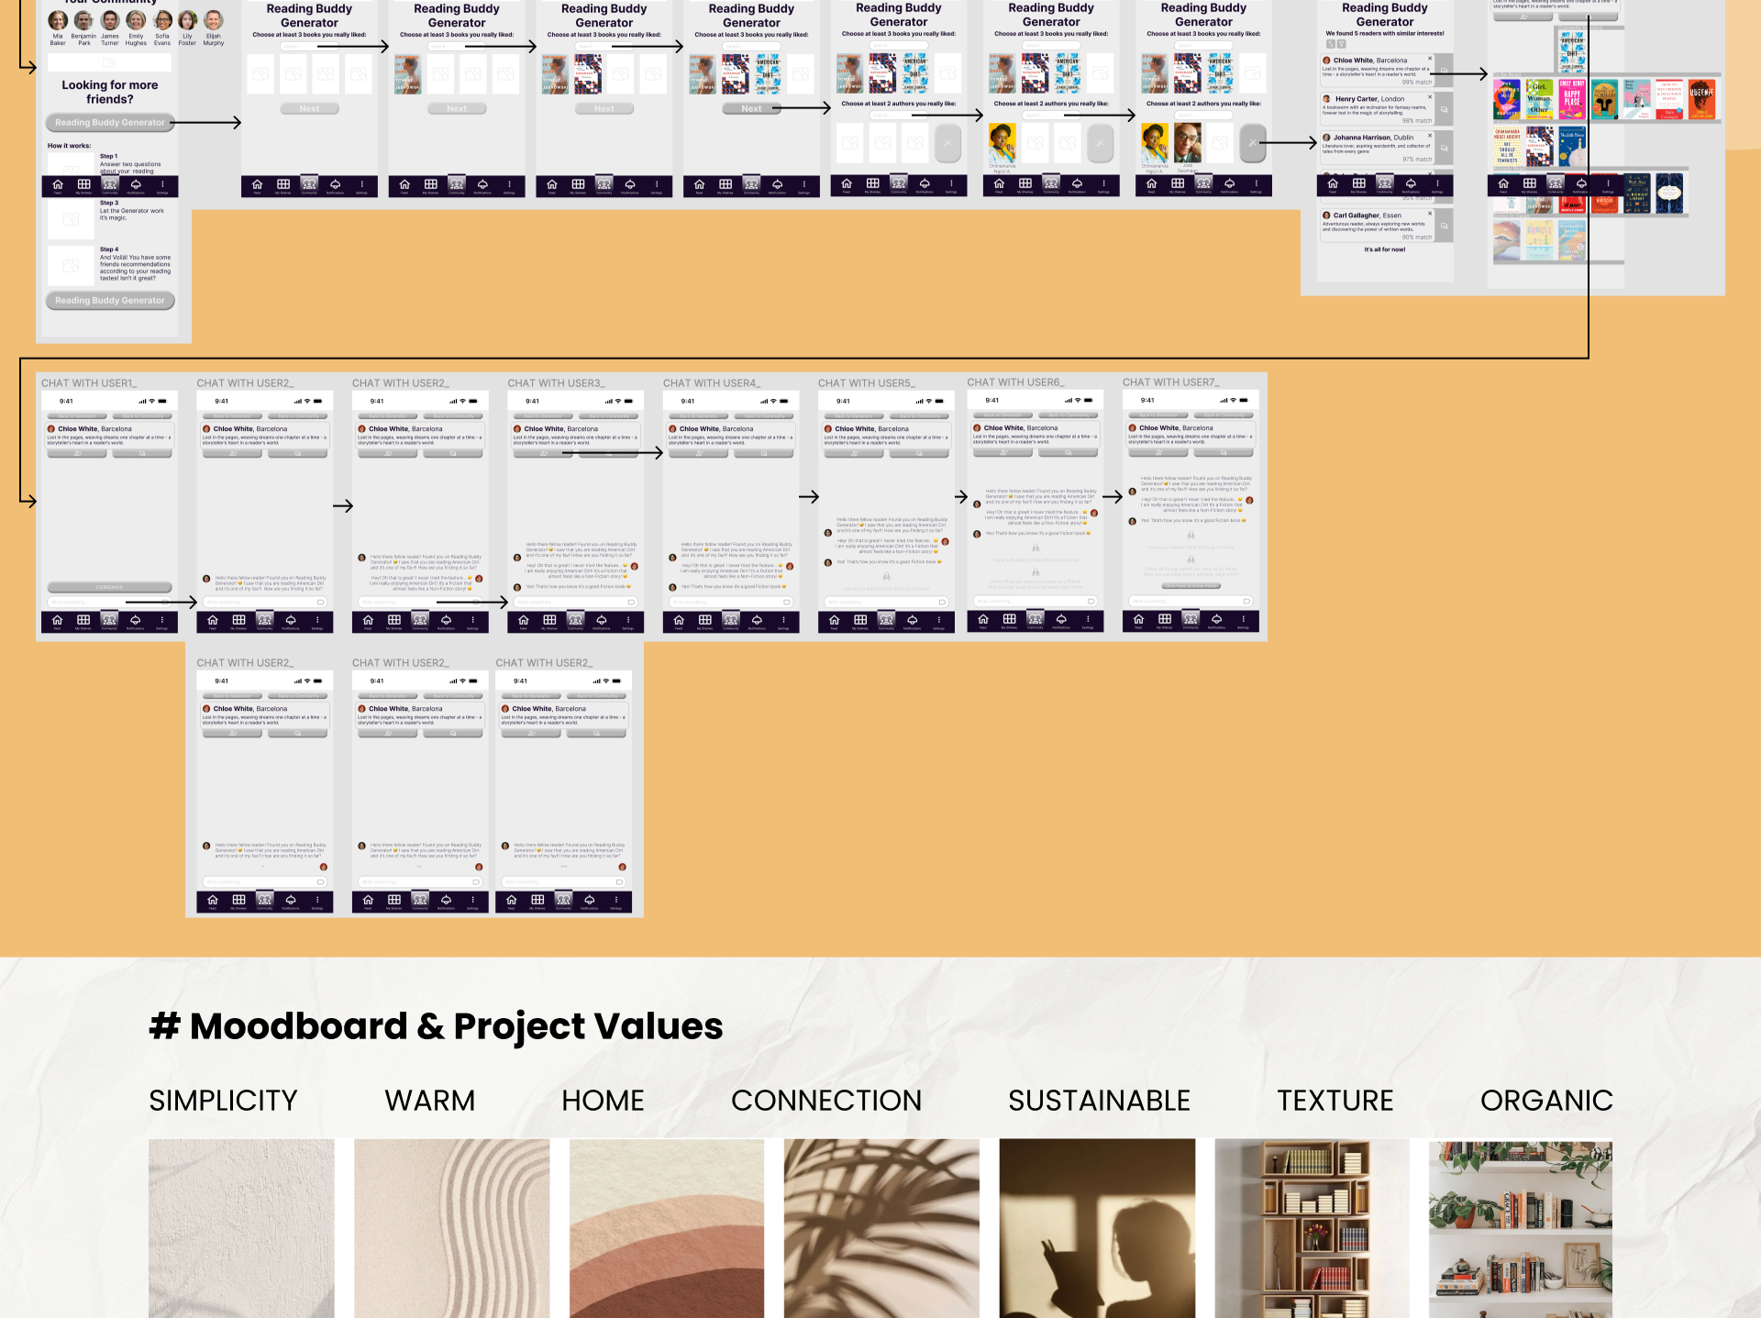Select Mia Baker's avatar

[x=58, y=20]
